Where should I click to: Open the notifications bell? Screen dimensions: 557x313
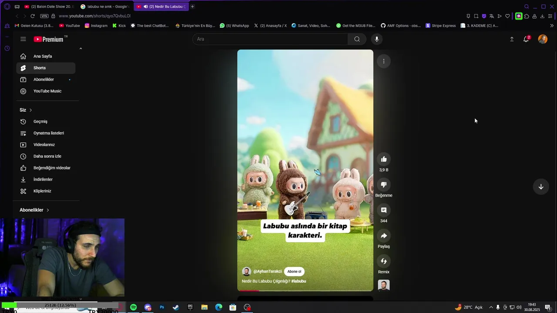tap(526, 39)
